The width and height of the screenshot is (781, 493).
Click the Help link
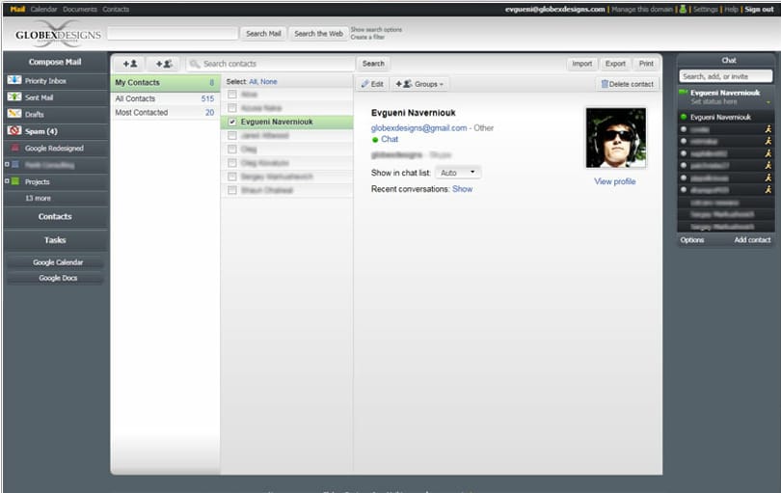click(x=731, y=9)
